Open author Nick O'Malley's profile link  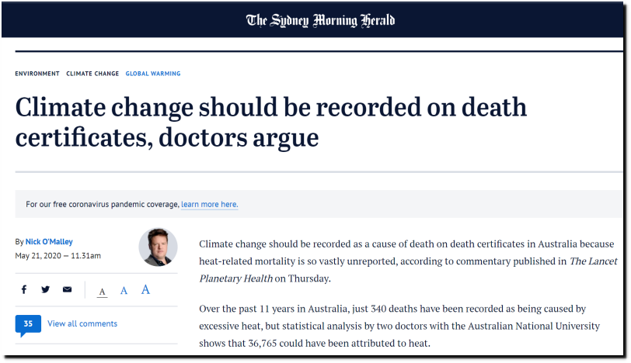pyautogui.click(x=49, y=242)
